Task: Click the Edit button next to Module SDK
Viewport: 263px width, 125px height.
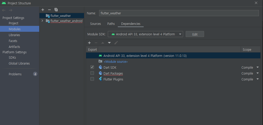Action: click(195, 34)
